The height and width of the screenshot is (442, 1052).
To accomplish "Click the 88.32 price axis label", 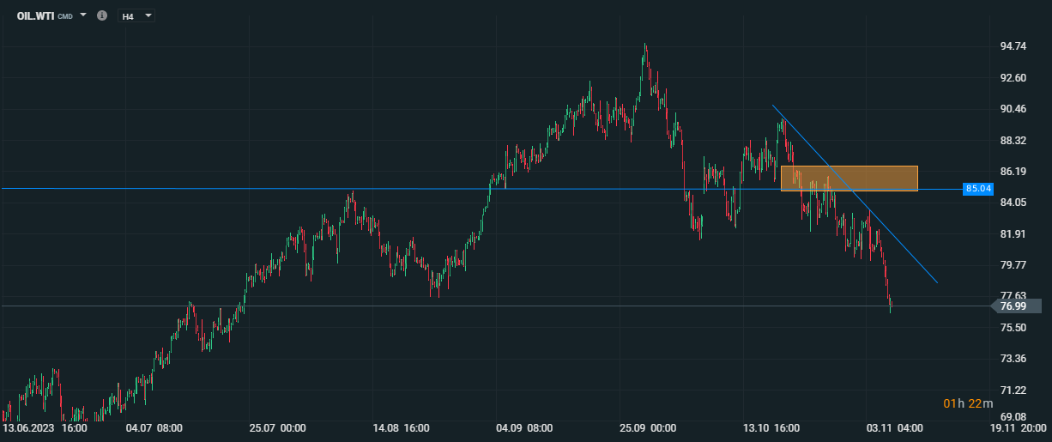I will [1013, 140].
